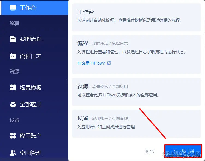Click the 流程 card title
This screenshot has width=205, height=161.
pyautogui.click(x=83, y=43)
